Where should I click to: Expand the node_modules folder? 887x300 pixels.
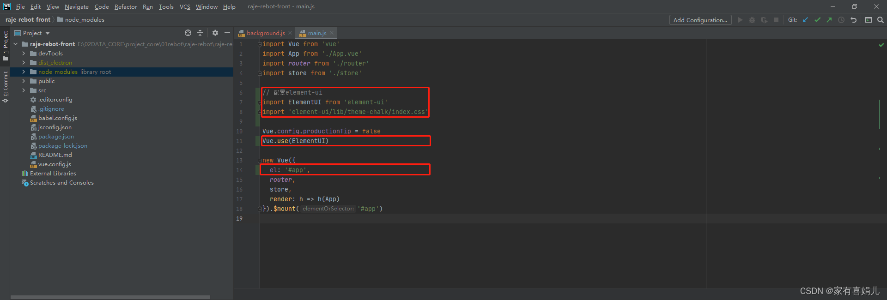click(x=24, y=72)
